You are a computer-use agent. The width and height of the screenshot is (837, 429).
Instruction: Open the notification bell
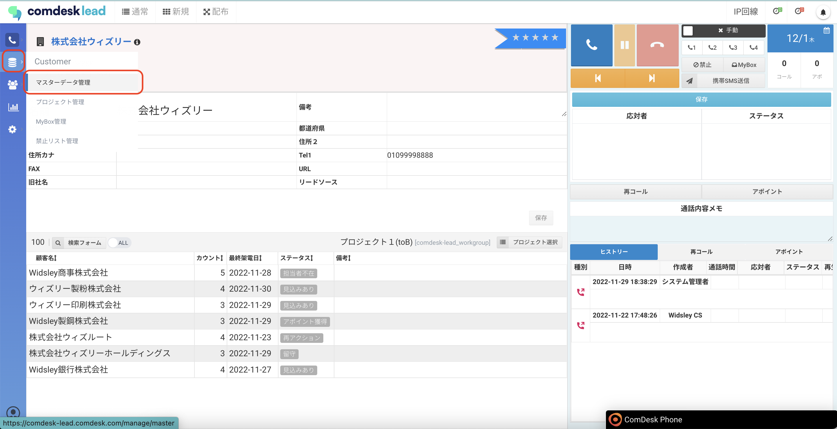tap(823, 12)
